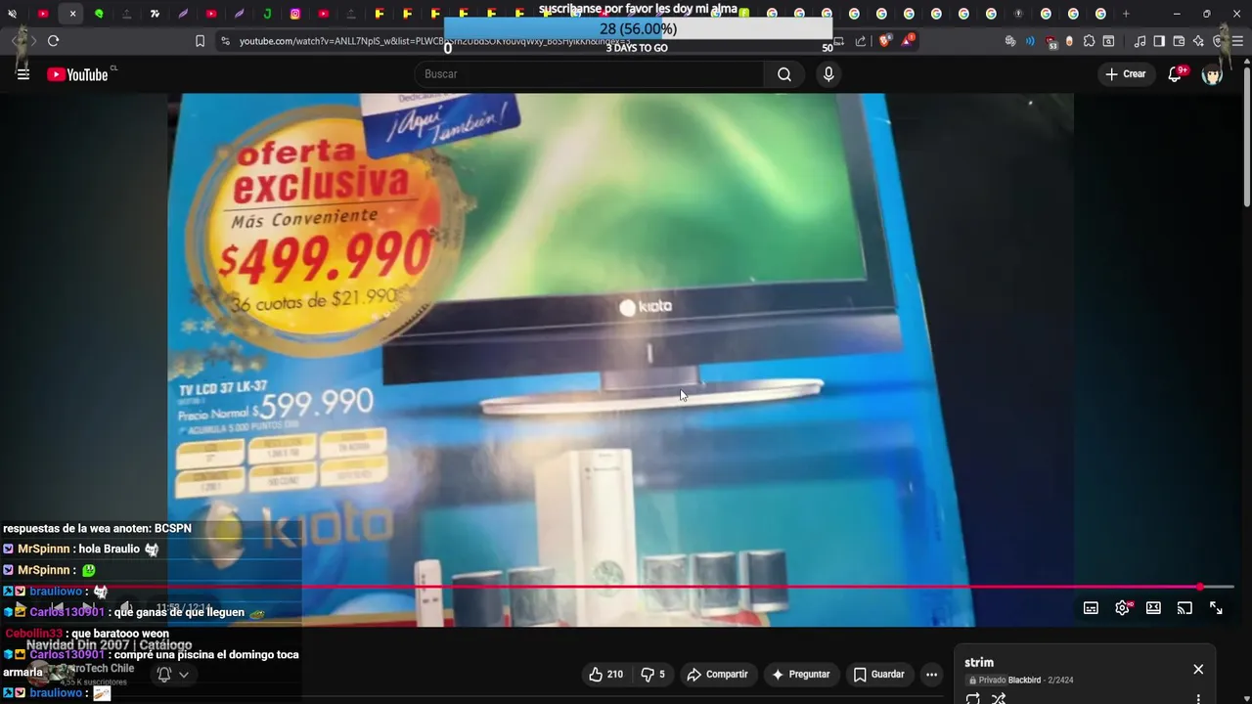Toggle the browser sidebar panel icon
1252x704 pixels.
click(1159, 41)
